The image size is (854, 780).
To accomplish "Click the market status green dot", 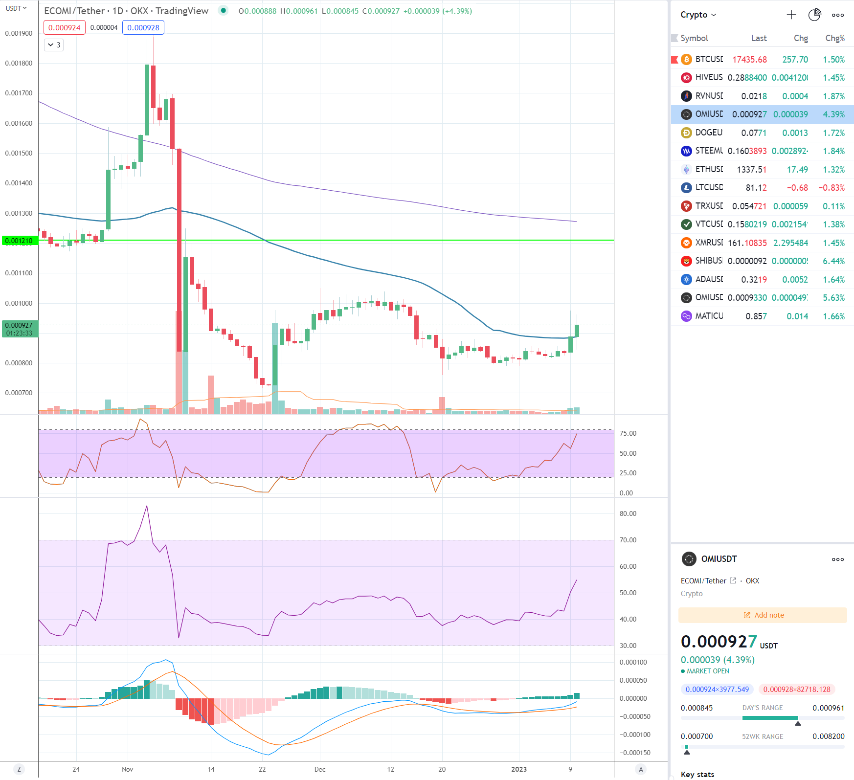I will pyautogui.click(x=223, y=10).
